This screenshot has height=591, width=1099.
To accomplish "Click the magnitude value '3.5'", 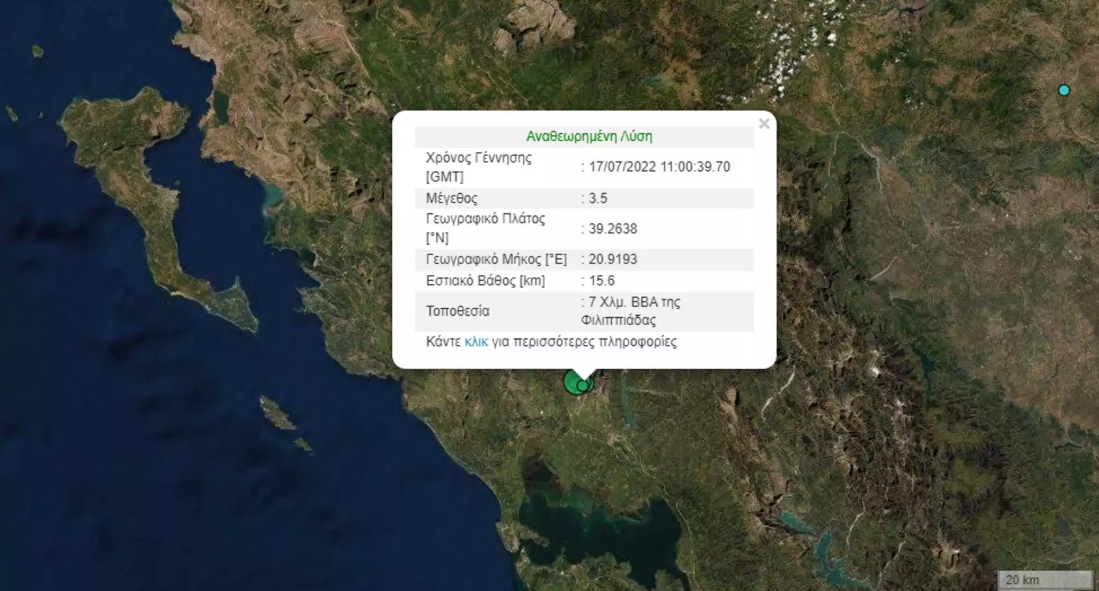I will tap(598, 198).
